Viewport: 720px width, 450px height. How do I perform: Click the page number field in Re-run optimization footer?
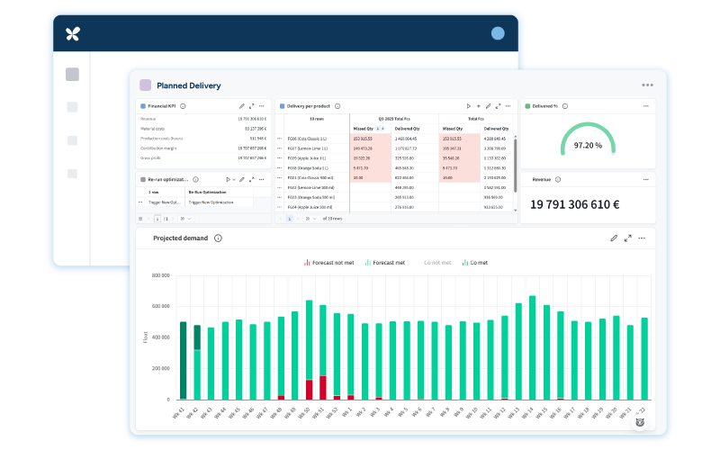[157, 219]
